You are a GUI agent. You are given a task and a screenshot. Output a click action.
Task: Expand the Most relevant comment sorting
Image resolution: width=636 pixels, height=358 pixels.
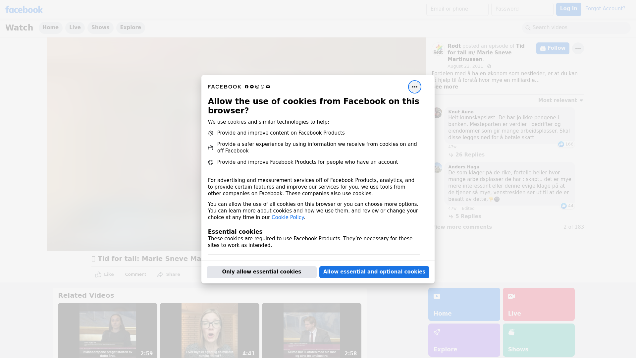click(560, 100)
